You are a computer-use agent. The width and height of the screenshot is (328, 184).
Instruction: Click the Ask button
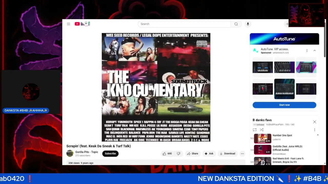click(x=209, y=154)
